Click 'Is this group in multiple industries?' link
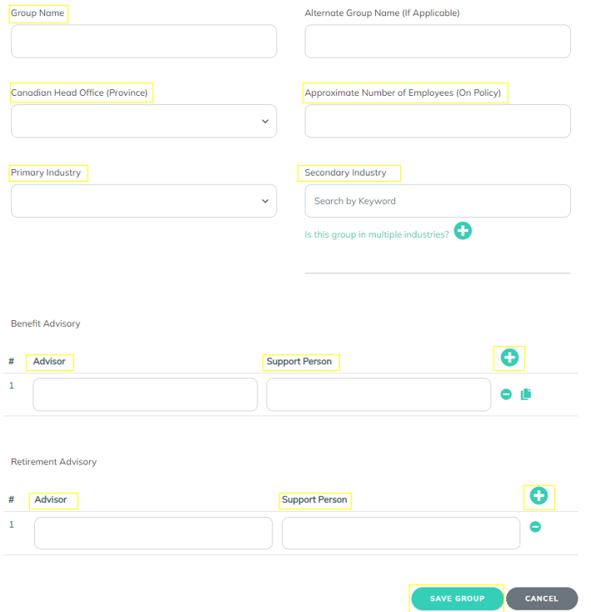Viewport: 591px width, 612px height. [x=377, y=234]
